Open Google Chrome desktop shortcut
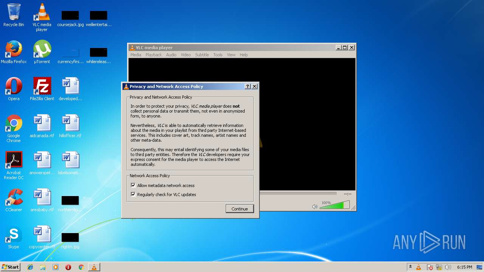 (x=14, y=128)
